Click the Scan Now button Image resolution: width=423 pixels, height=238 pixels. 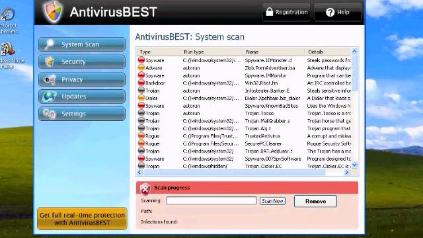click(x=272, y=201)
